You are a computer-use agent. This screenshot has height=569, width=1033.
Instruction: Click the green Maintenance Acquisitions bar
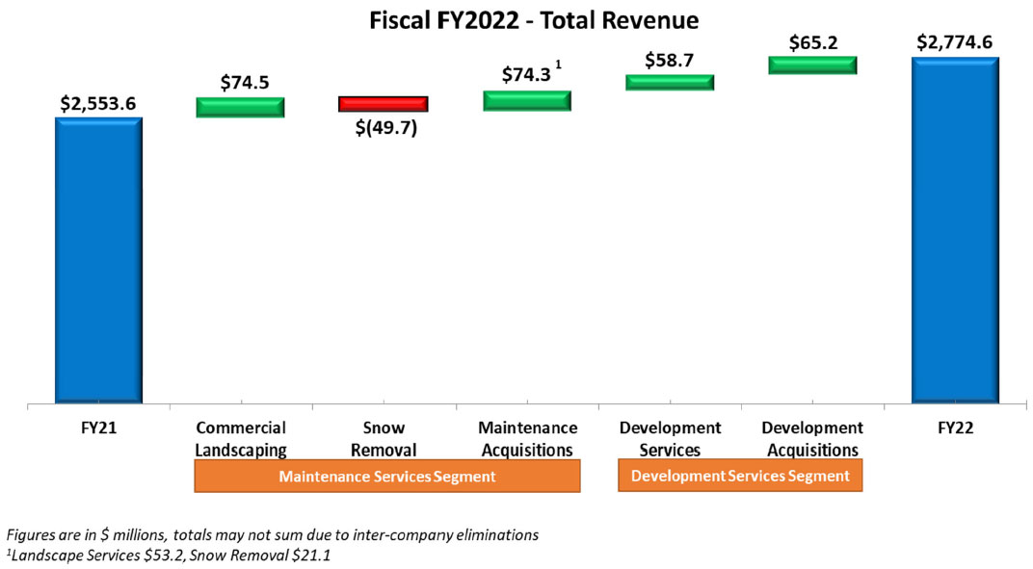[x=526, y=101]
